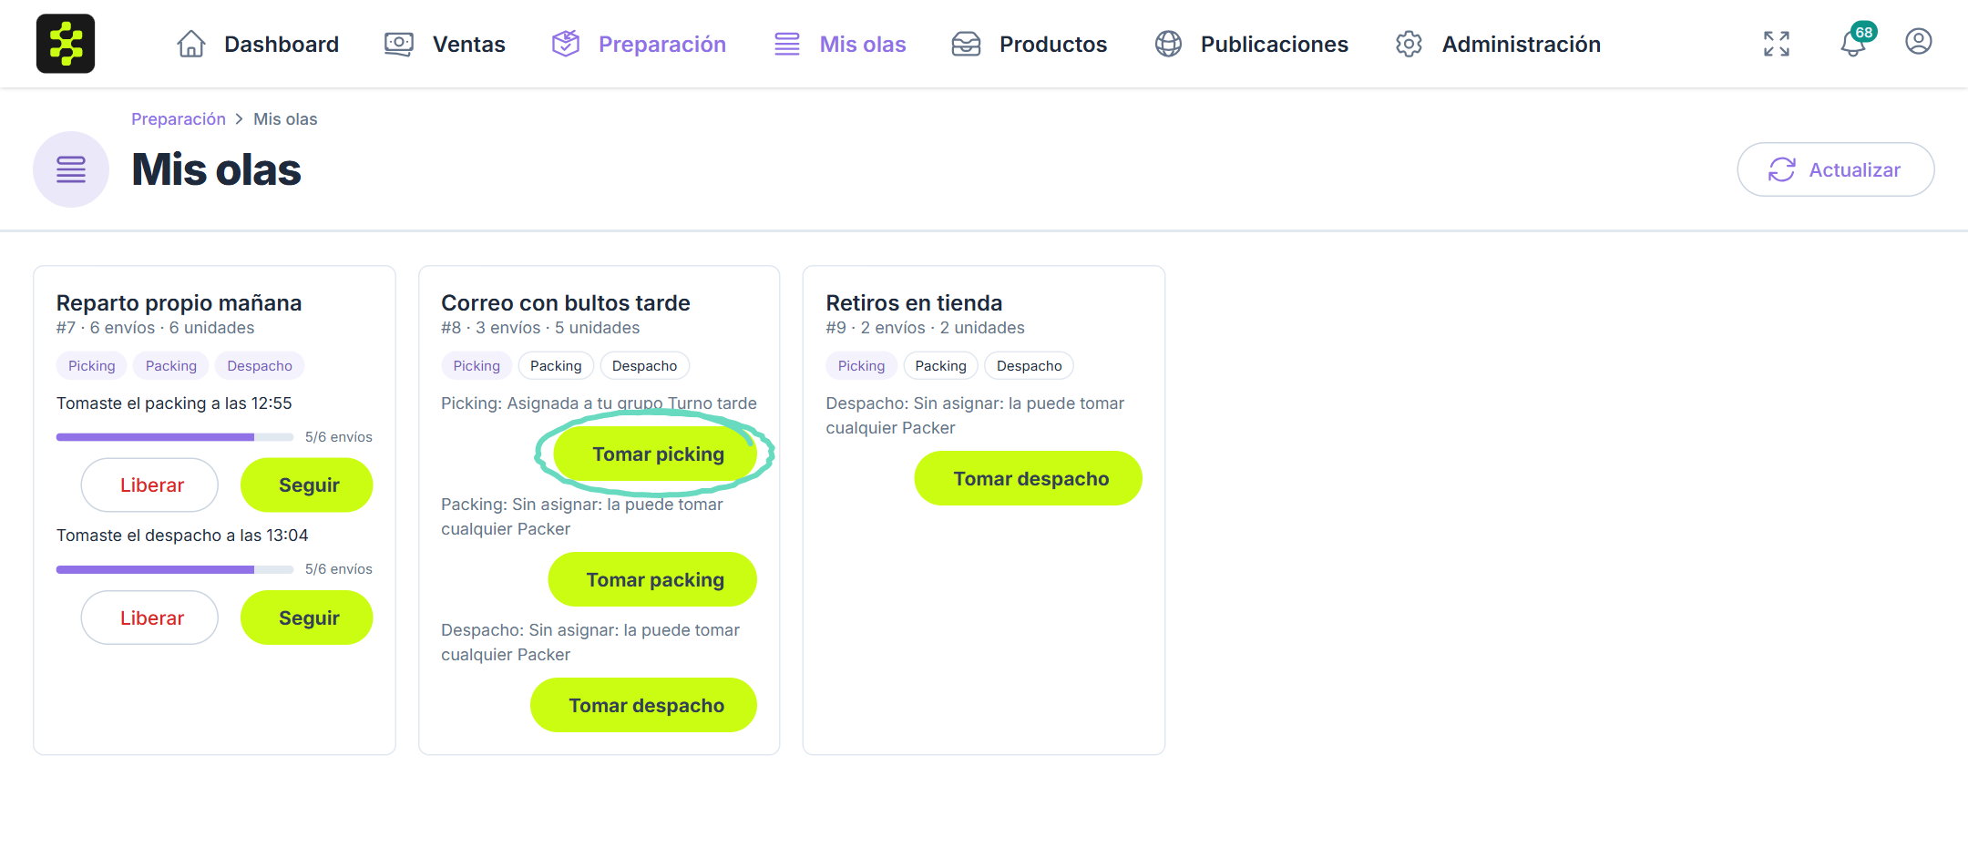Click the Preparación box icon
The image size is (1968, 847).
point(566,44)
